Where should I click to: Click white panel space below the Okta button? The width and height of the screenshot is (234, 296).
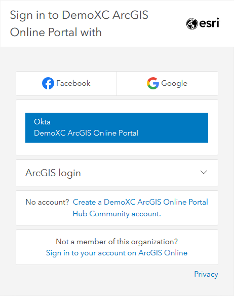click(x=116, y=149)
